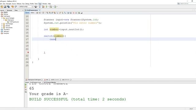Run the project with green play icon

pos(47,7)
